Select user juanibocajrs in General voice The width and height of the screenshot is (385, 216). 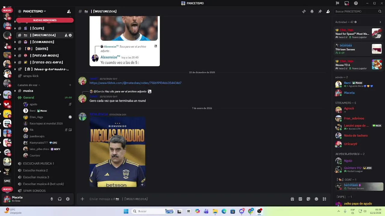48,136
